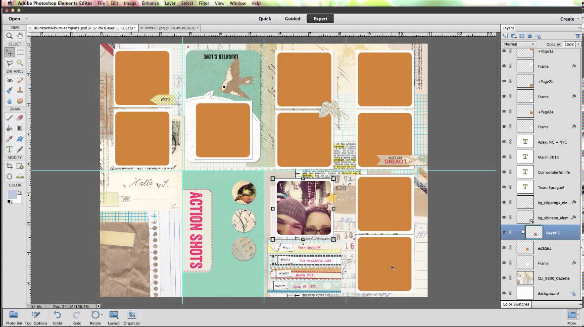Screen dimensions: 584x327
Task: Click the Open button
Action: coord(14,19)
